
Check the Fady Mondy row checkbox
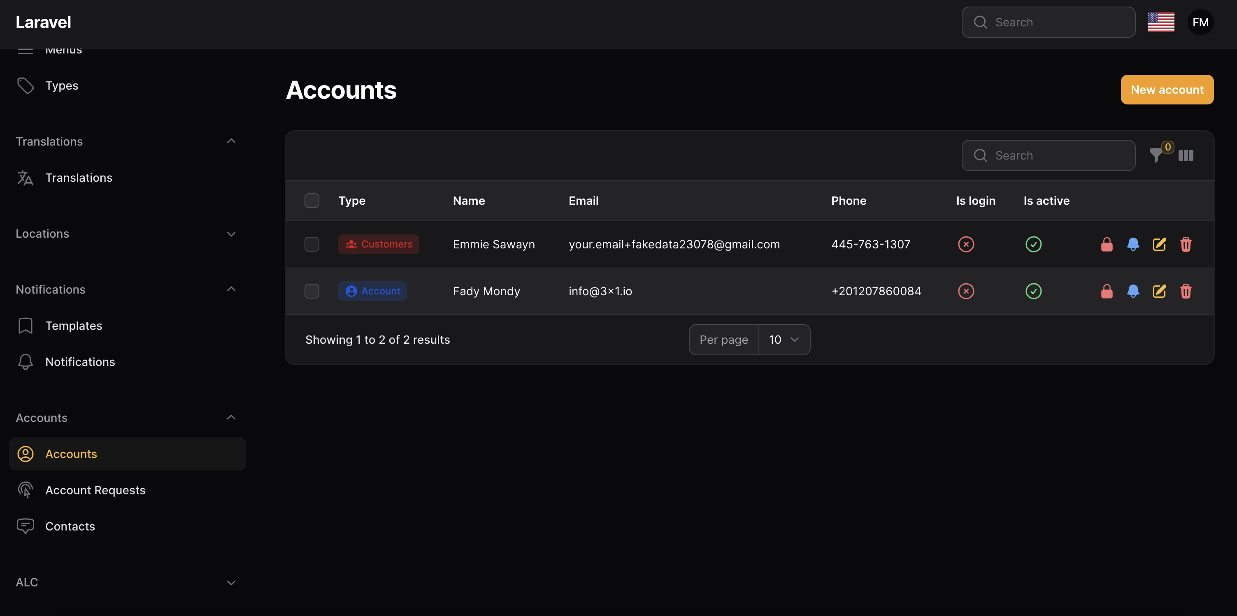pyautogui.click(x=312, y=291)
